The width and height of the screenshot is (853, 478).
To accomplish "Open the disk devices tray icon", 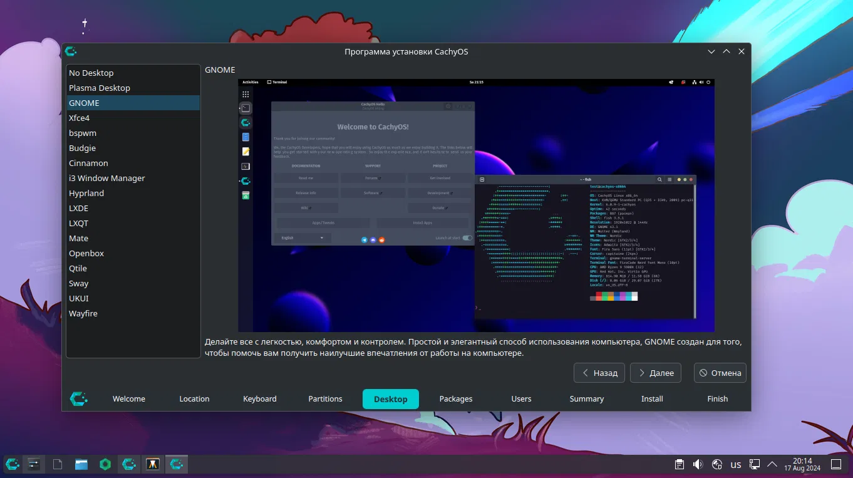I will tap(717, 464).
